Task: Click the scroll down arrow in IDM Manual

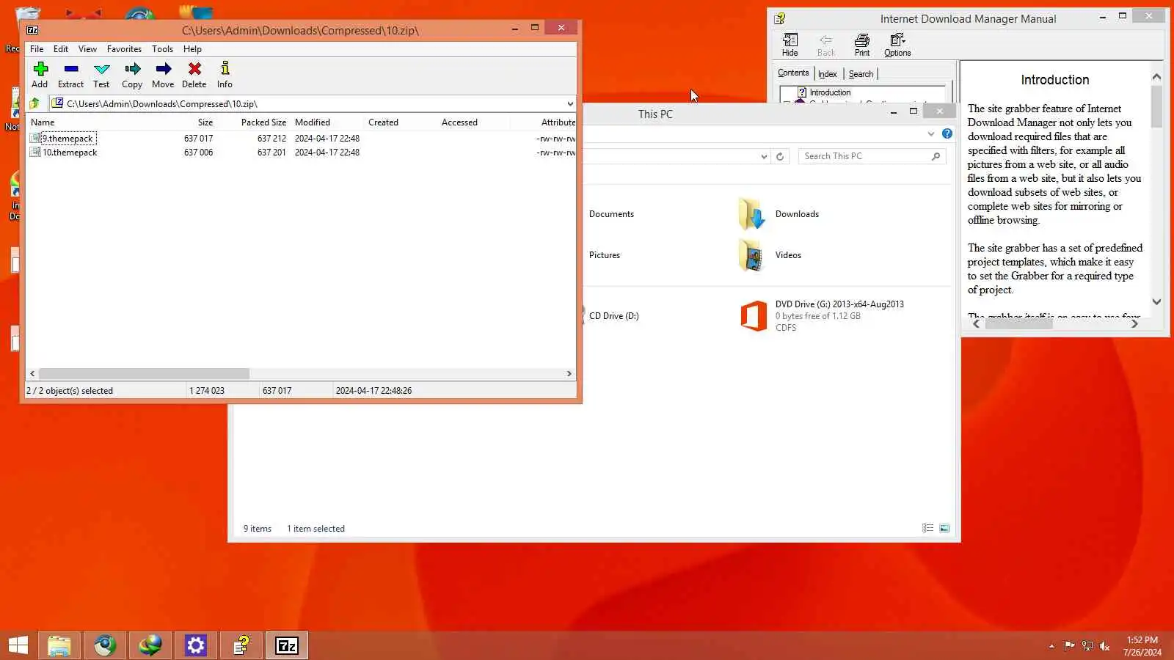Action: tap(1156, 301)
